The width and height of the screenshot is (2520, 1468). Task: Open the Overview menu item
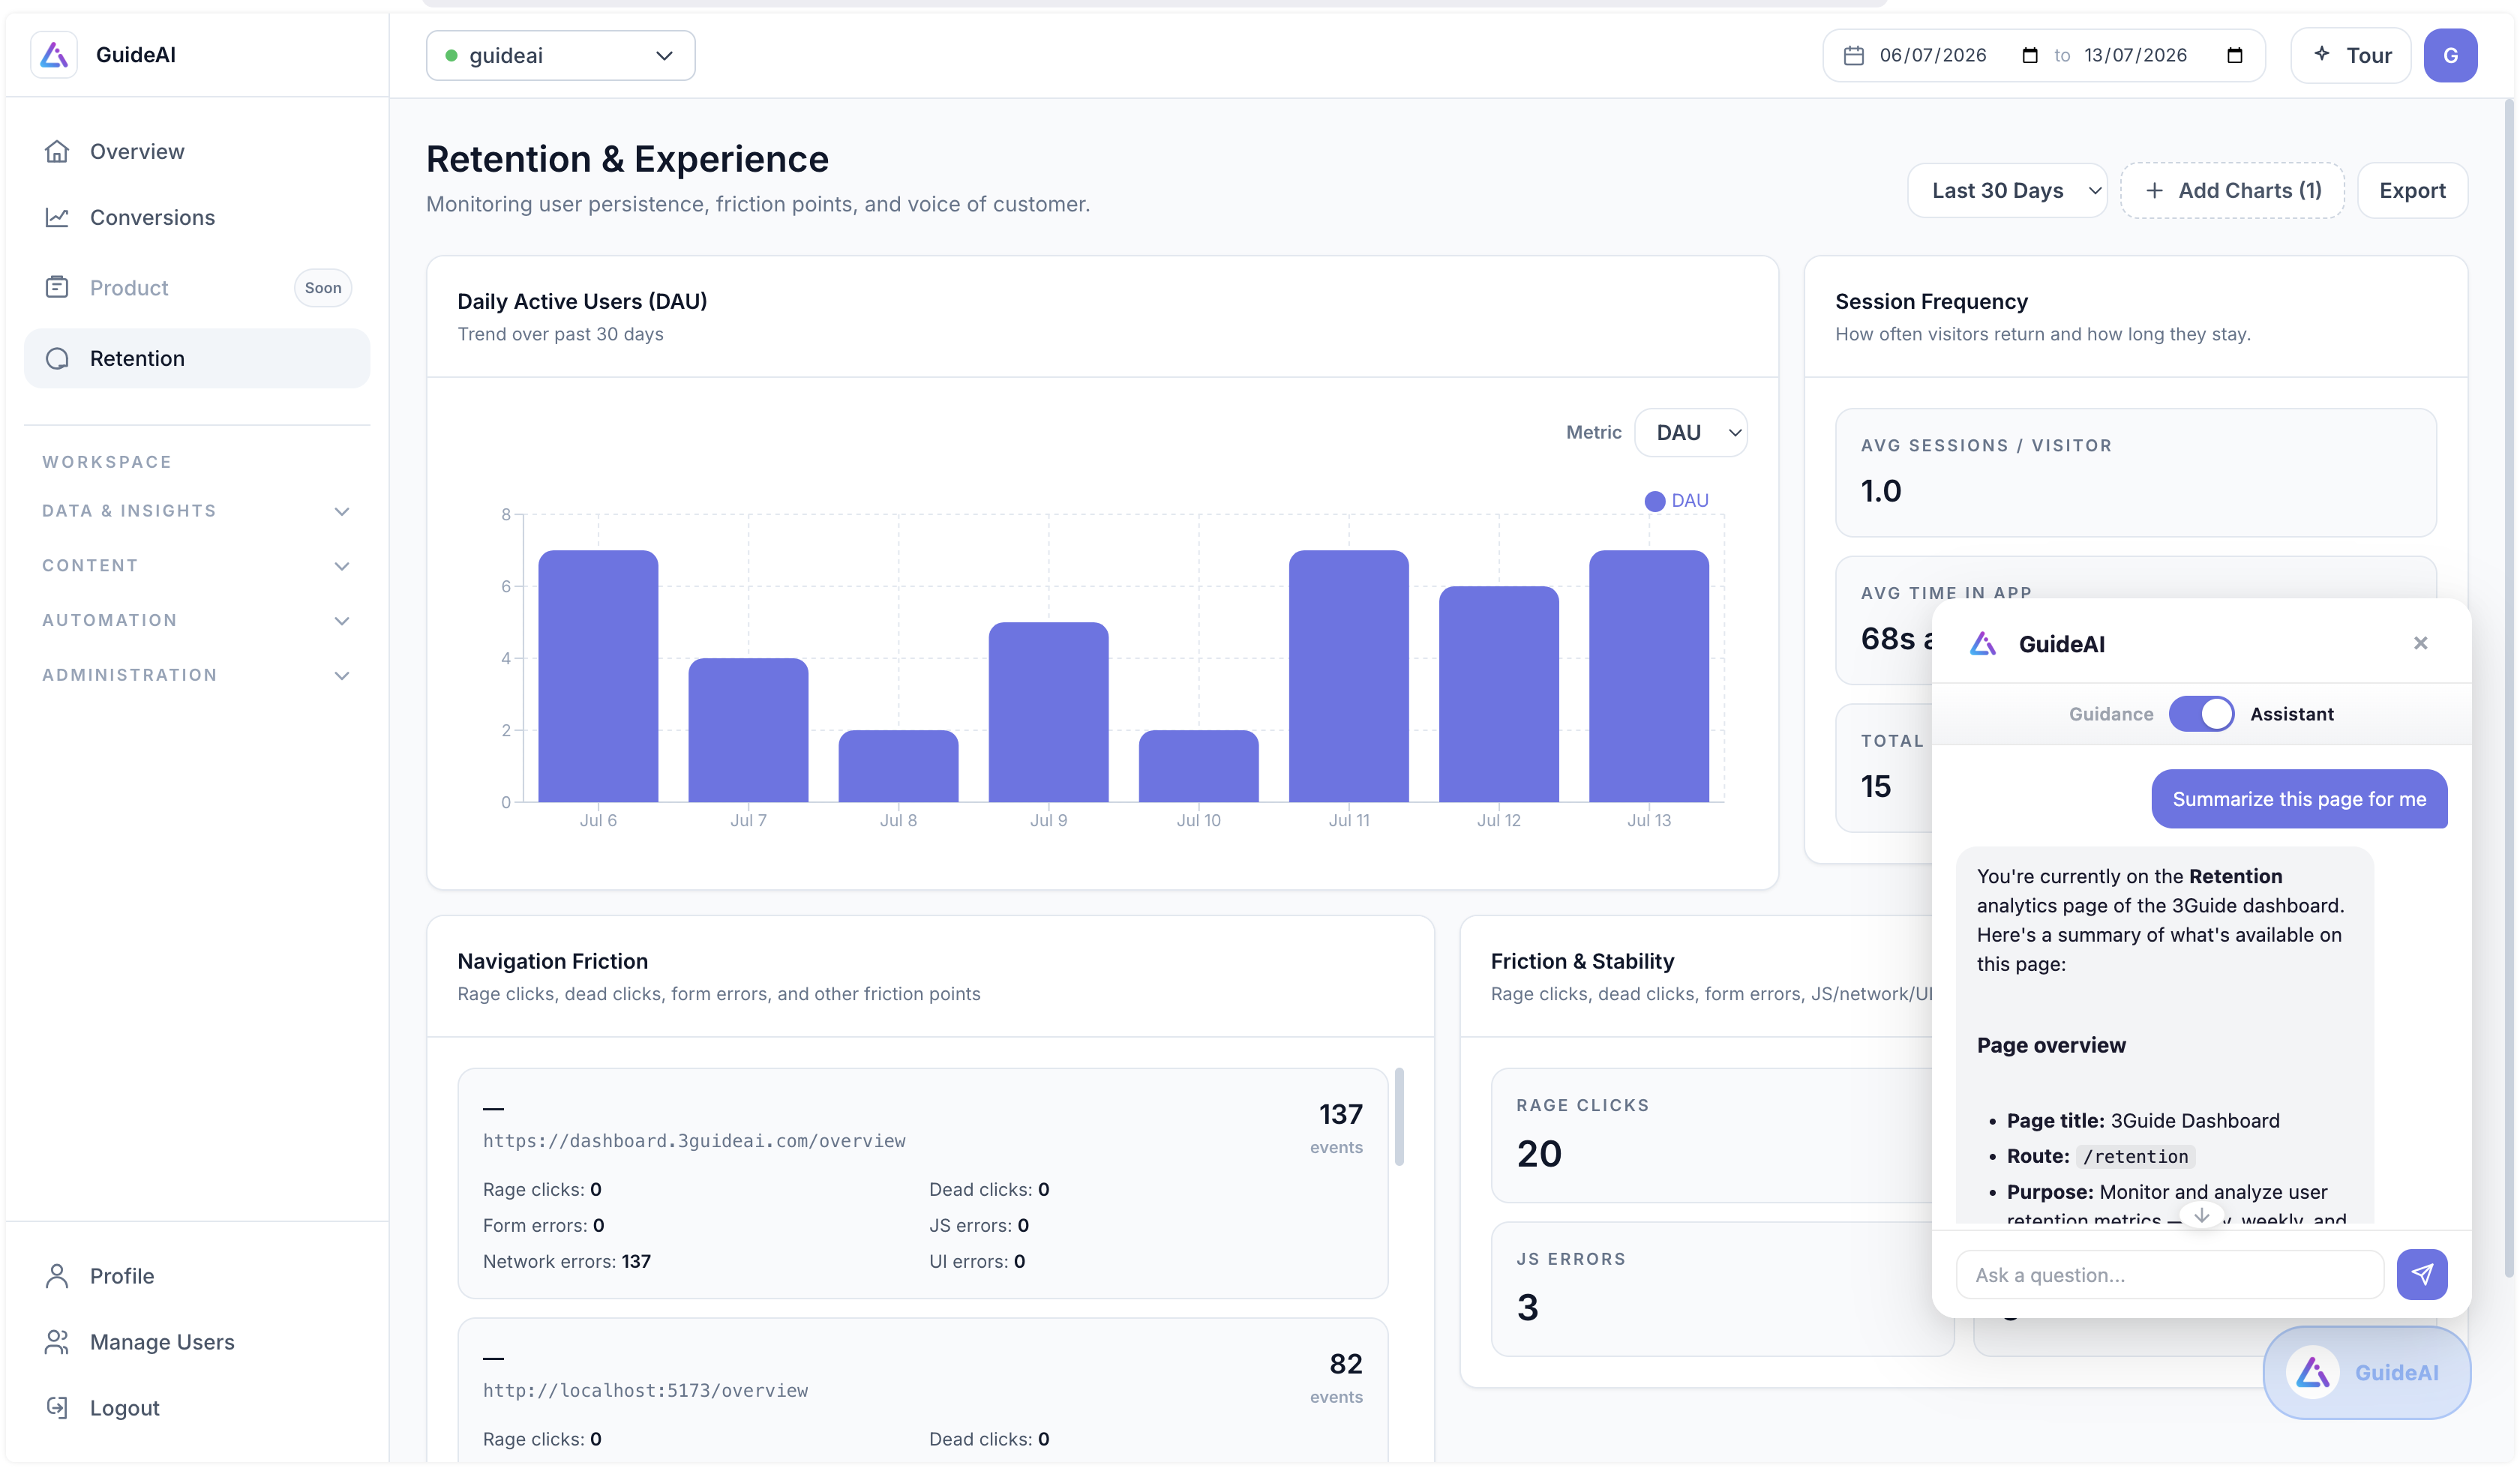point(137,151)
